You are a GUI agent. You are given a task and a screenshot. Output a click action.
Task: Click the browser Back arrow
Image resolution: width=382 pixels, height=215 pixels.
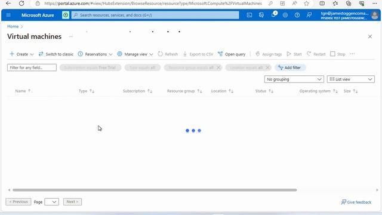point(8,4)
